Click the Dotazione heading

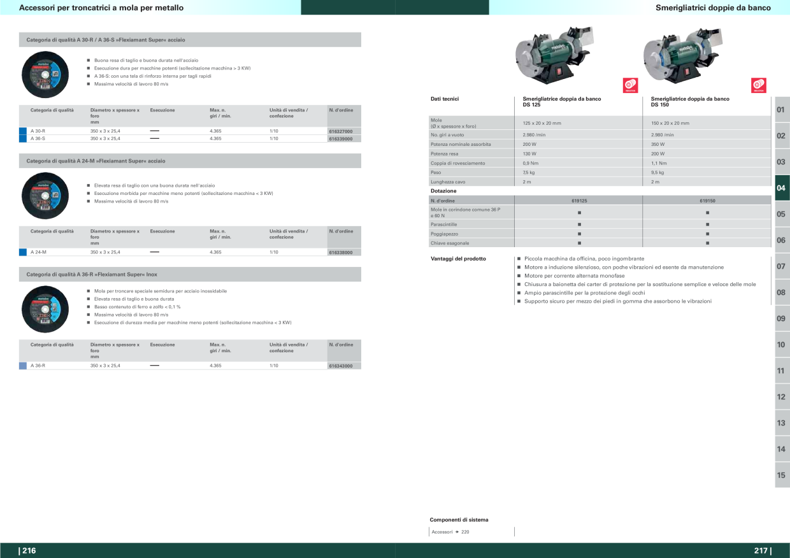point(443,190)
